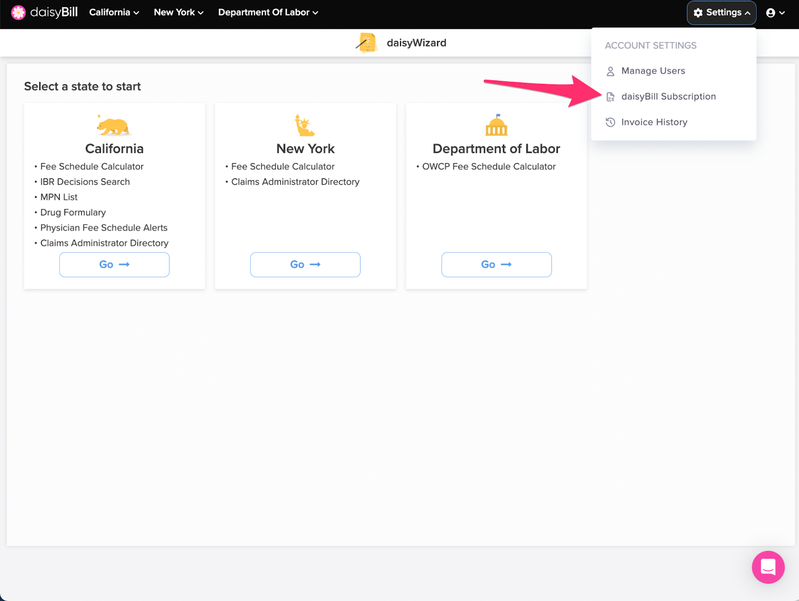This screenshot has width=799, height=601.
Task: Click the daisyBill flower logo
Action: pyautogui.click(x=18, y=12)
